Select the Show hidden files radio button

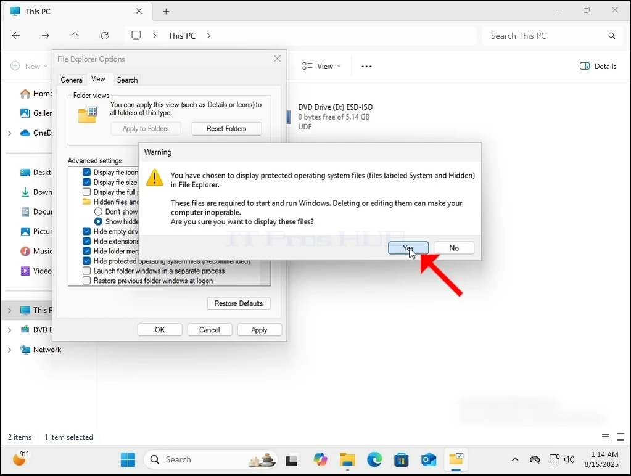pyautogui.click(x=98, y=221)
